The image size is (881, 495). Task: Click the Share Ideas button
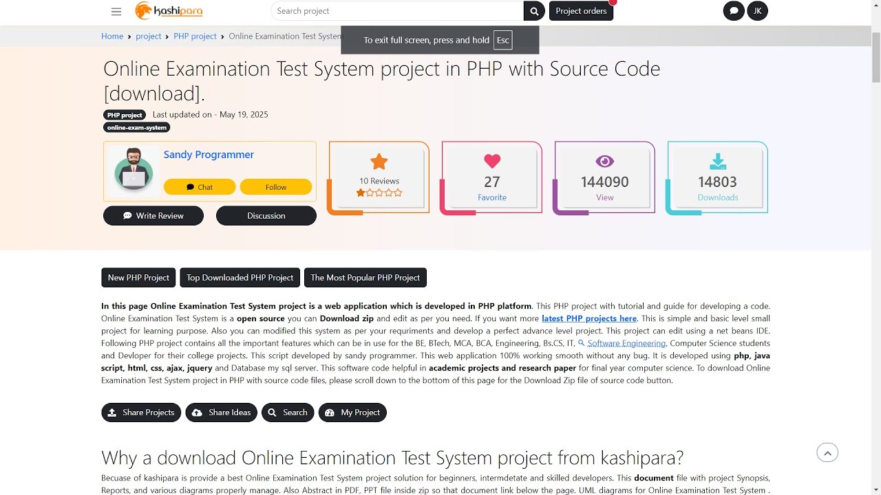coord(222,412)
